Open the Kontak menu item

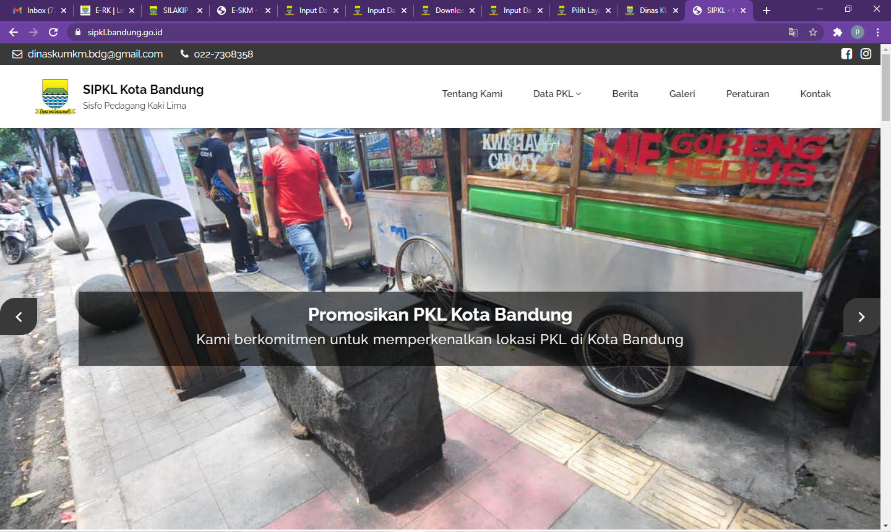[x=816, y=94]
